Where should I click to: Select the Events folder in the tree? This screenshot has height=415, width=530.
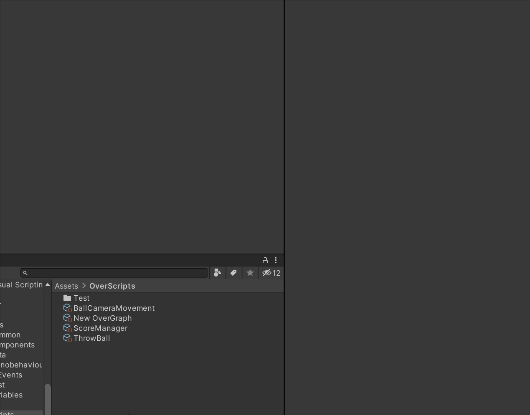[x=11, y=375]
